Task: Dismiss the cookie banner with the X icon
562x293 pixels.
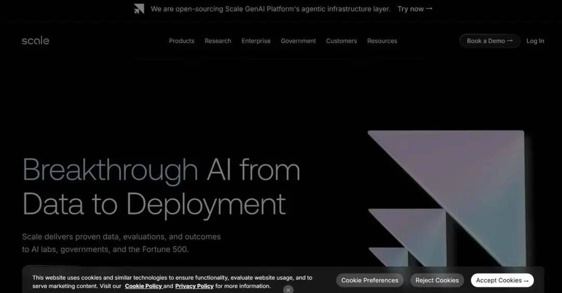Action: [x=288, y=290]
